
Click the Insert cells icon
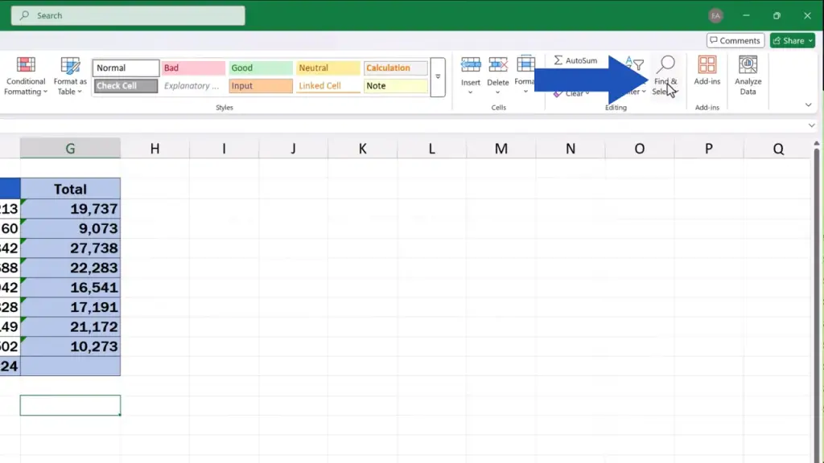[471, 66]
